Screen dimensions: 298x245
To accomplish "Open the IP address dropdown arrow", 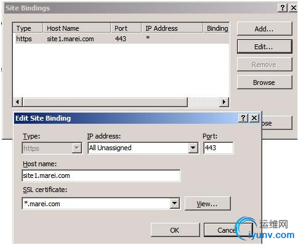I will [x=193, y=148].
